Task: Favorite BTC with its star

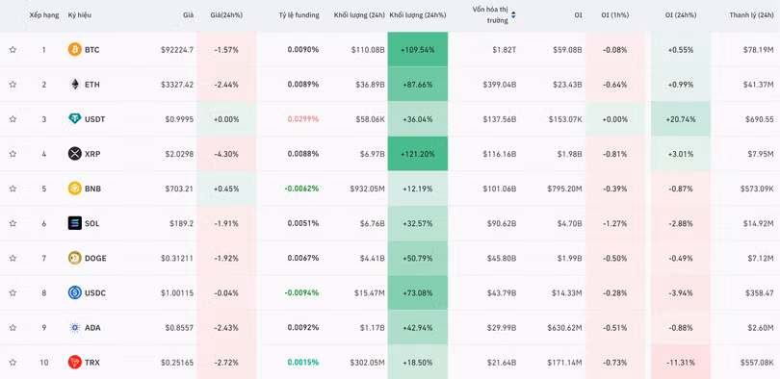Action: click(13, 50)
